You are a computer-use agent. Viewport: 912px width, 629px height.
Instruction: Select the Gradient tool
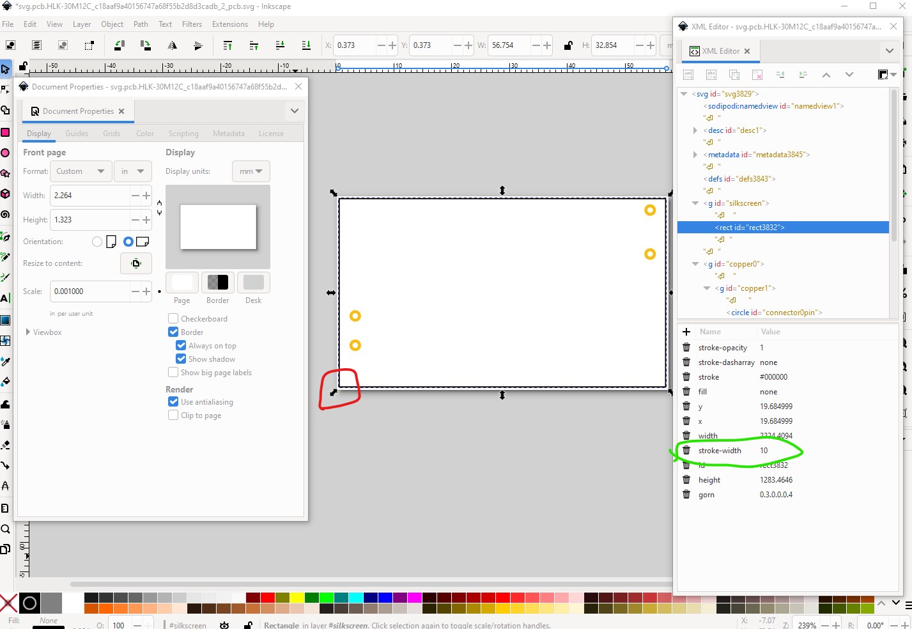[x=5, y=320]
